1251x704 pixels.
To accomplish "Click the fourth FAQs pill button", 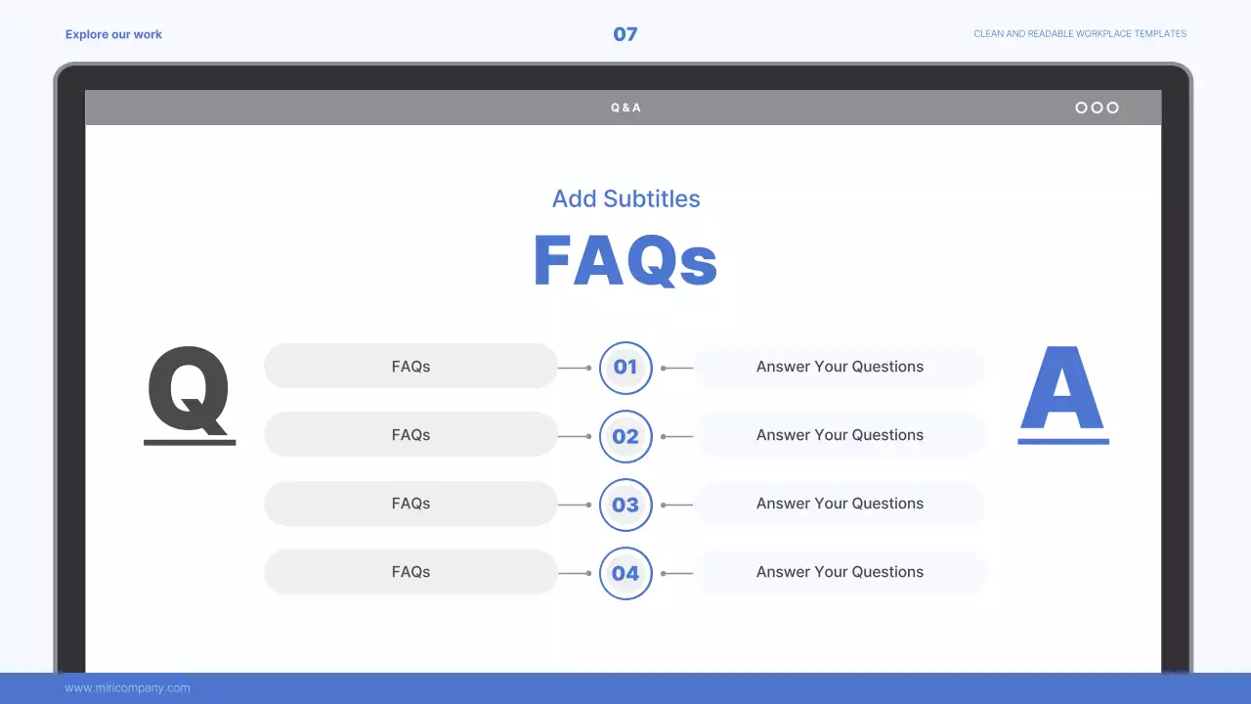I will click(x=410, y=572).
